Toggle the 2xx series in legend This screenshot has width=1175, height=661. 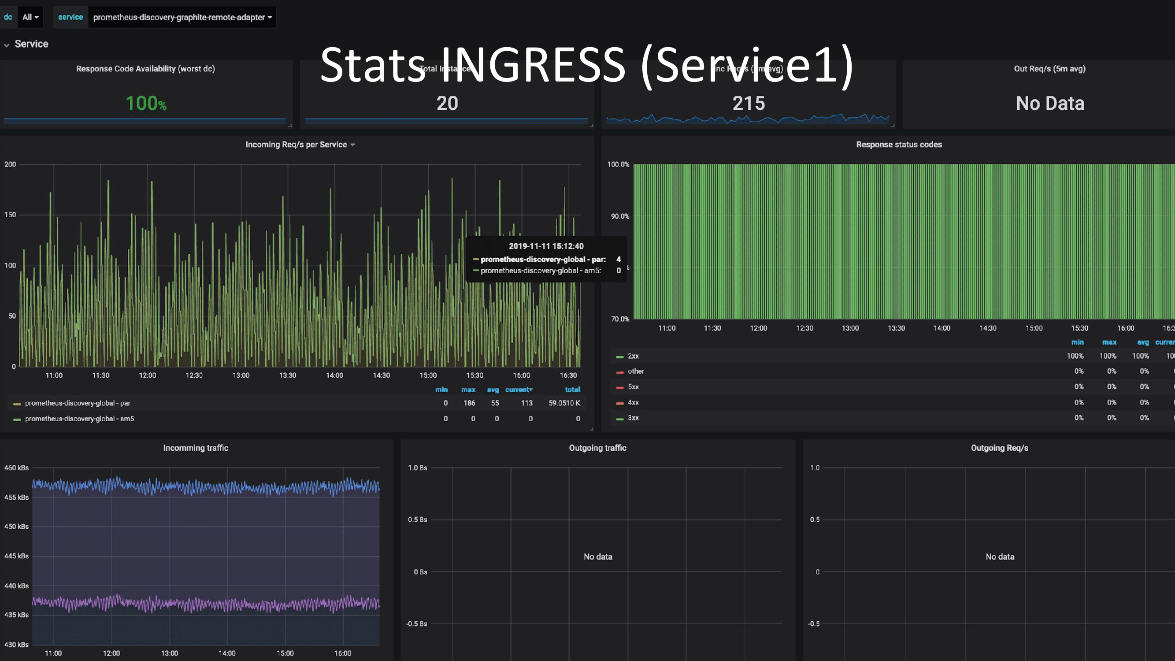(633, 356)
